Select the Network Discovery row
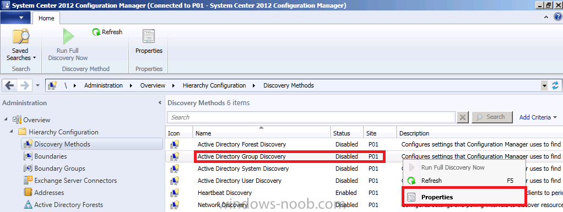Image resolution: width=563 pixels, height=212 pixels. pos(364,205)
